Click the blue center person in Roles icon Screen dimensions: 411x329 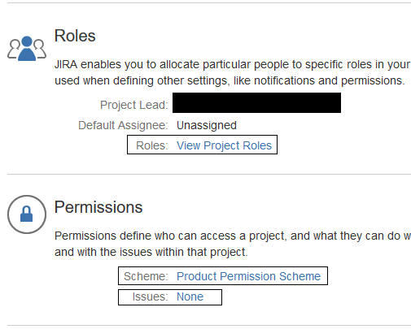tap(27, 49)
